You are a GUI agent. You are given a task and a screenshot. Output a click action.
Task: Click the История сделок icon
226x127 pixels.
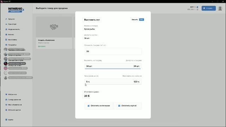[6, 110]
